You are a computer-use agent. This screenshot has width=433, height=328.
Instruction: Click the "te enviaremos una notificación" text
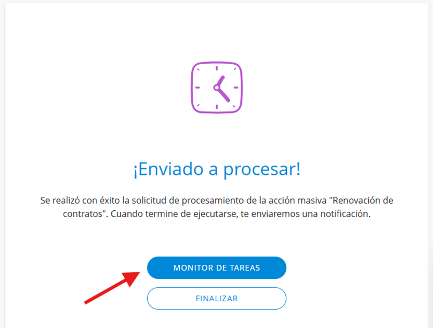tap(306, 214)
